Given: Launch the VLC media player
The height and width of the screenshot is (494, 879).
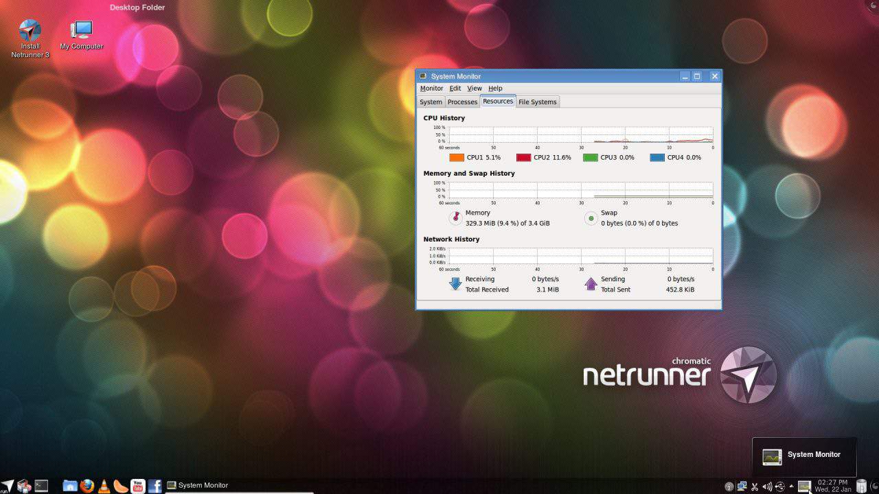Looking at the screenshot, I should [103, 485].
